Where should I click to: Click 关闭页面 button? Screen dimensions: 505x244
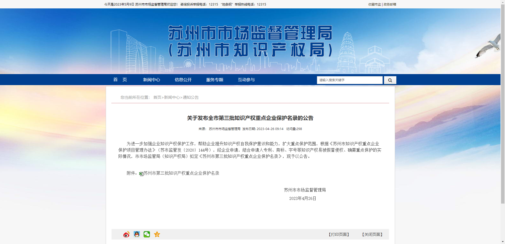[x=372, y=234]
